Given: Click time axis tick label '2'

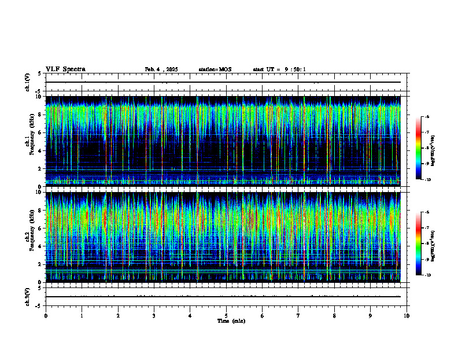Looking at the screenshot, I should pyautogui.click(x=118, y=316).
